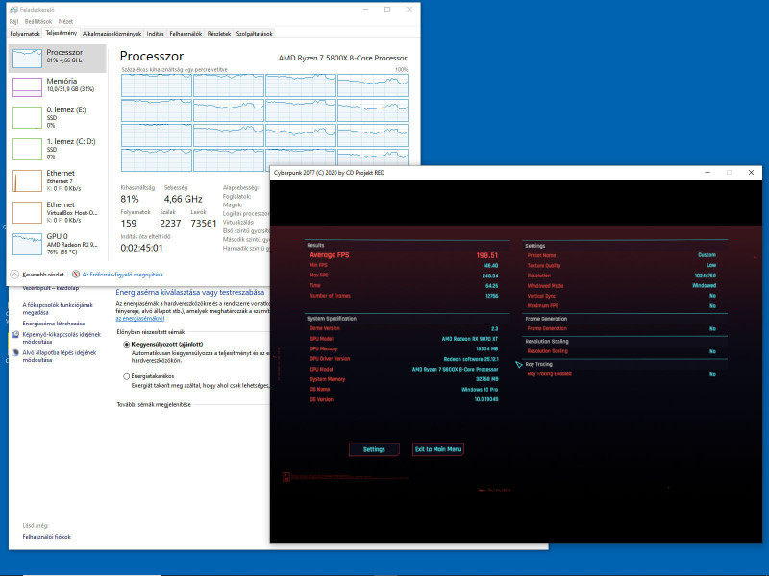
Task: Switch to Indítás tab
Action: pos(156,34)
